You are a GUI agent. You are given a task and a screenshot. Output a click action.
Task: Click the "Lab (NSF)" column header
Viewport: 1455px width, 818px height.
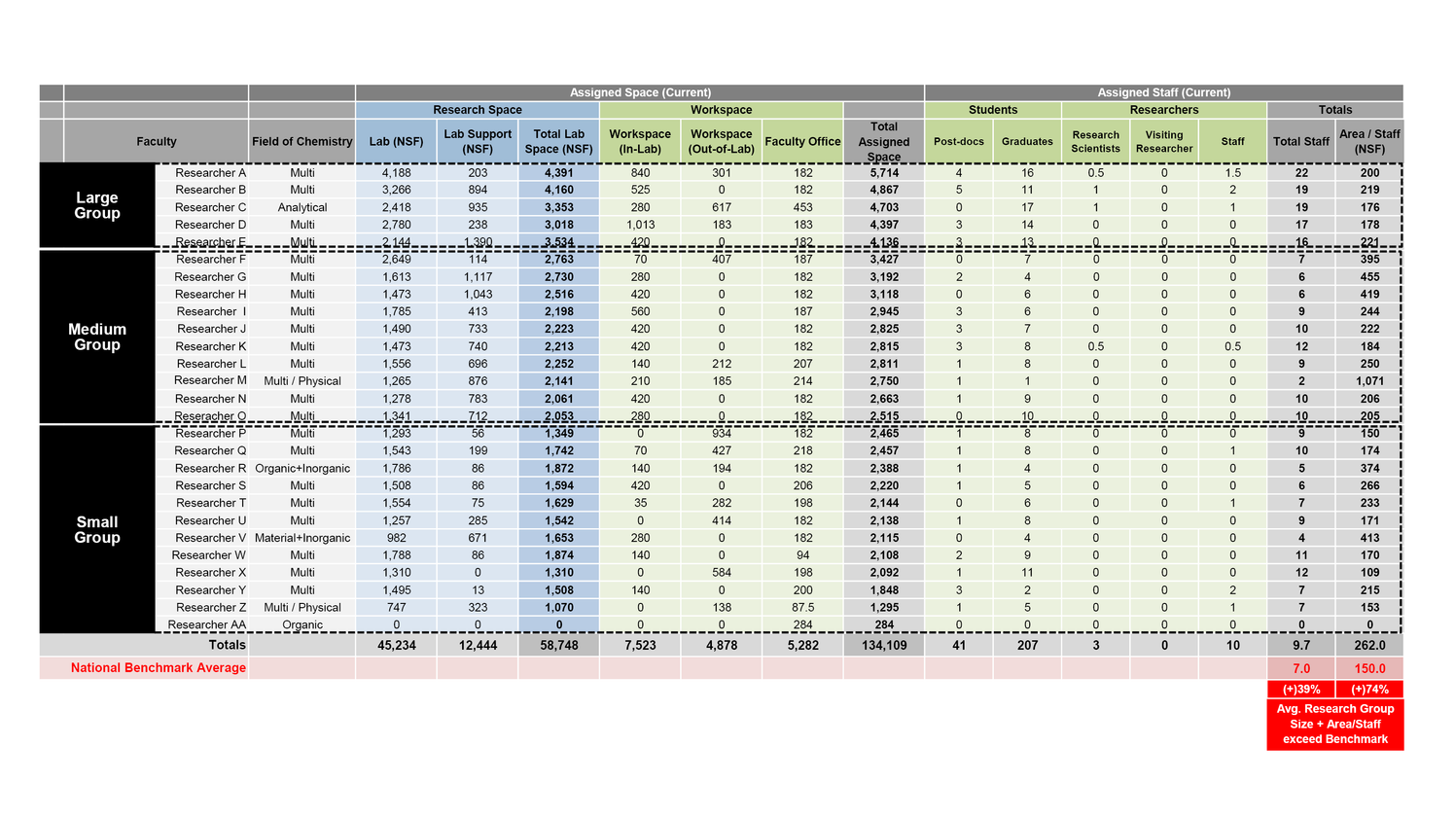[396, 141]
